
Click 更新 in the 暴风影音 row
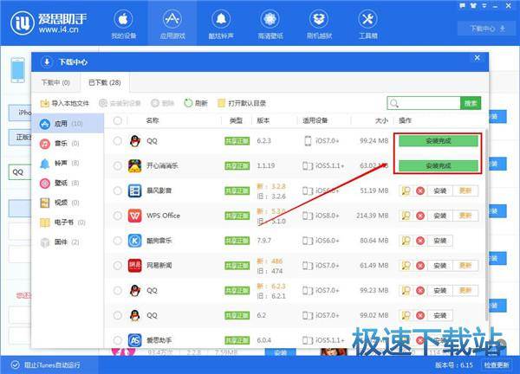pyautogui.click(x=465, y=190)
